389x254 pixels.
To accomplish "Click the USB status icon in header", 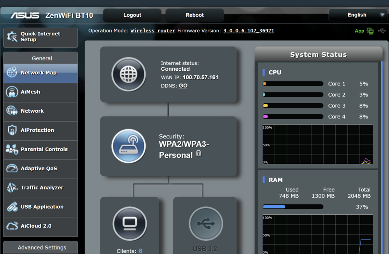I will point(382,31).
